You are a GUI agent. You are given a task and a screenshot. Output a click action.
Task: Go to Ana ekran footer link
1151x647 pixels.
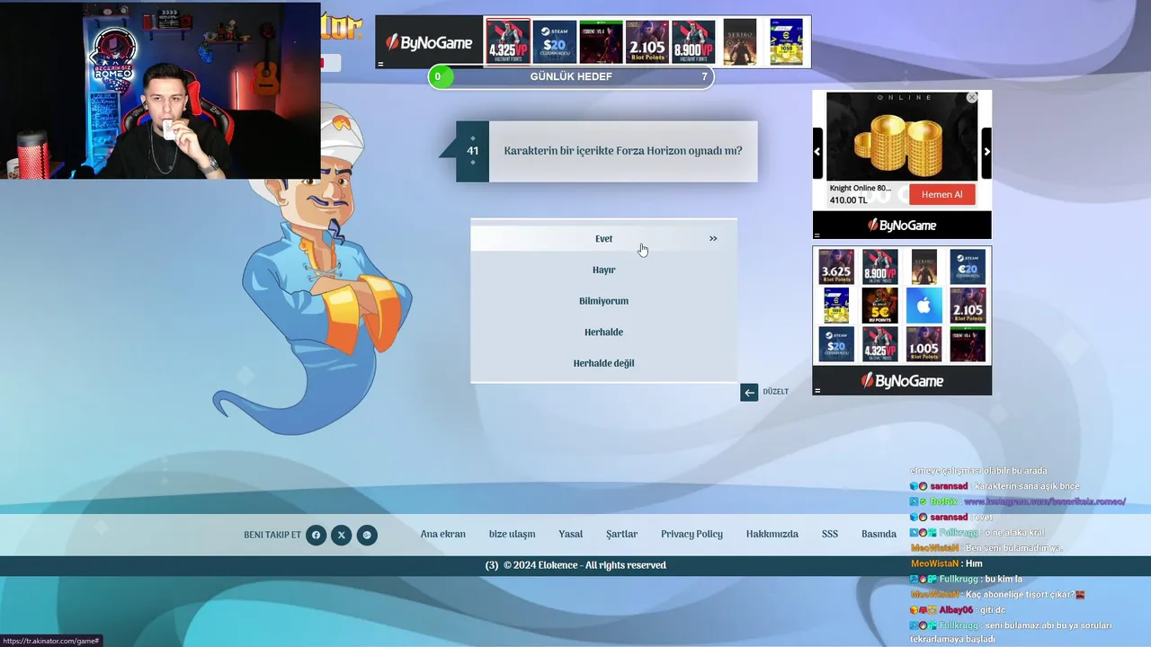click(443, 534)
